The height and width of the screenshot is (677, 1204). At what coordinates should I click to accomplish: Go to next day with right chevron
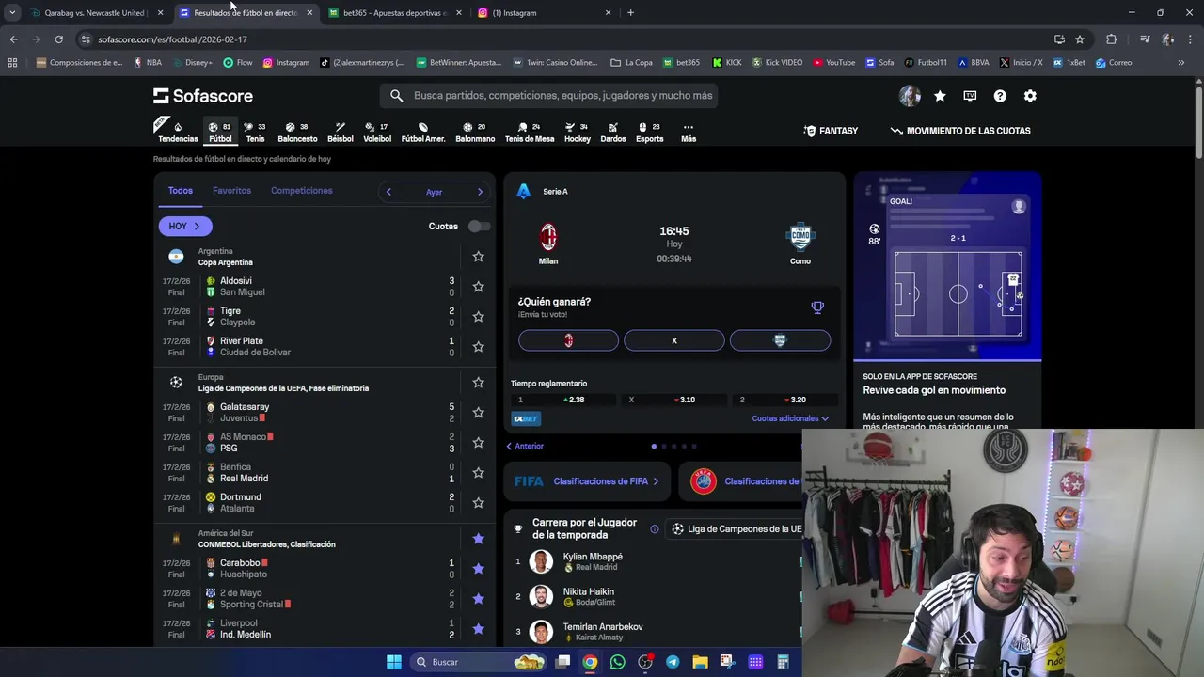480,192
